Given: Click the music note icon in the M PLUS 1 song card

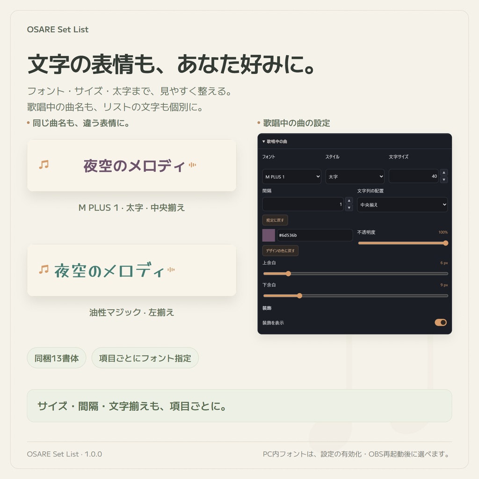Looking at the screenshot, I should coord(44,165).
